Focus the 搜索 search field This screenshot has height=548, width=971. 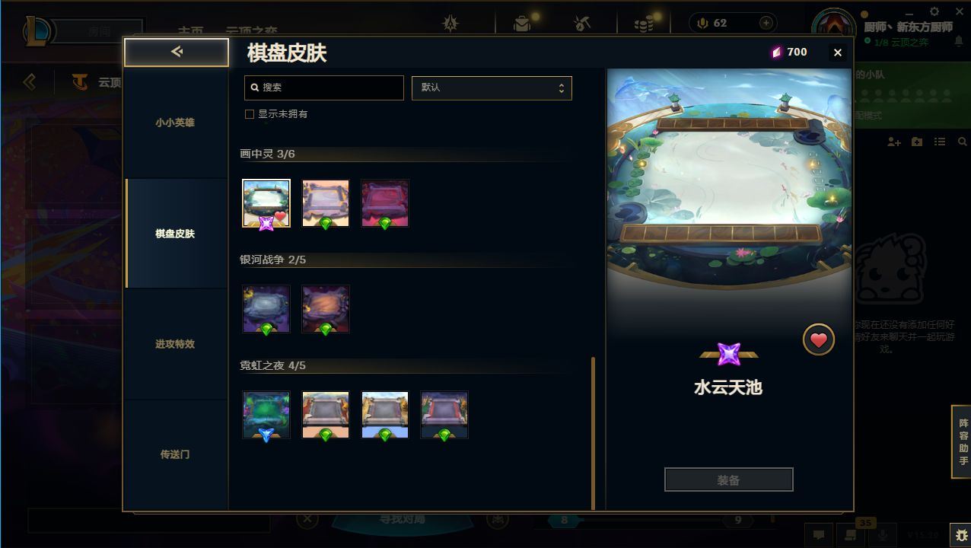coord(324,88)
